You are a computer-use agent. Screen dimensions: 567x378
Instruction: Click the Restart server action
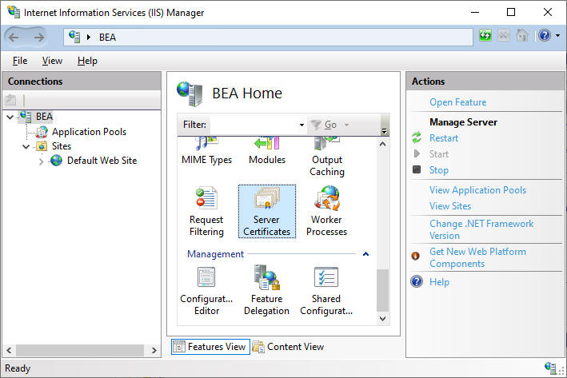[x=444, y=138]
